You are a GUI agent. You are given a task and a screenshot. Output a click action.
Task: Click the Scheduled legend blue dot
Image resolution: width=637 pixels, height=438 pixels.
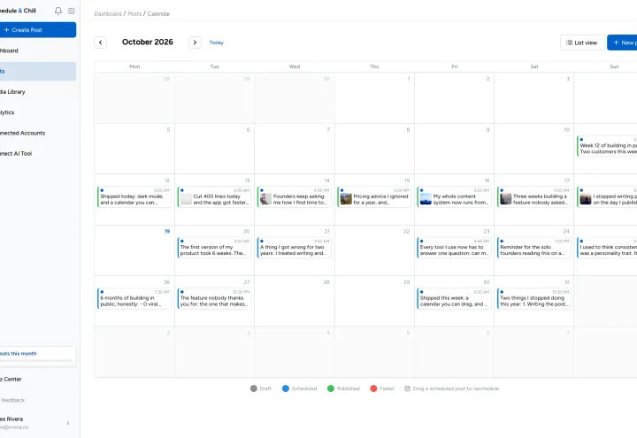click(x=286, y=388)
